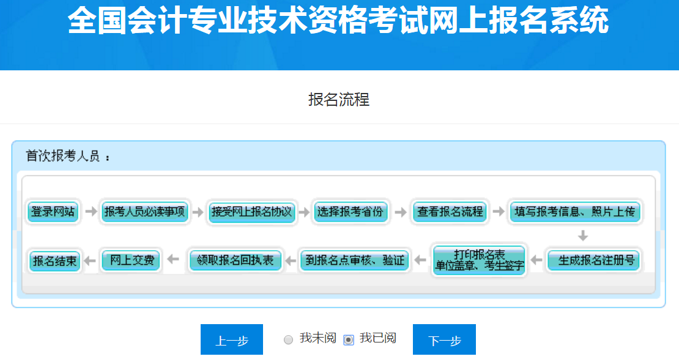
Task: Select the 到报名点审核、验证 step
Action: [x=355, y=260]
